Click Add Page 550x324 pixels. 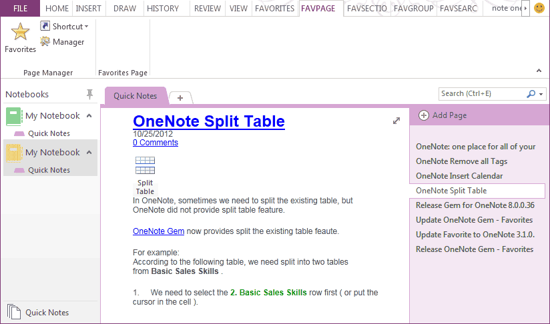(x=443, y=115)
